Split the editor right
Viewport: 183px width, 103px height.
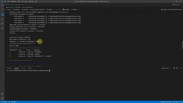point(178,5)
